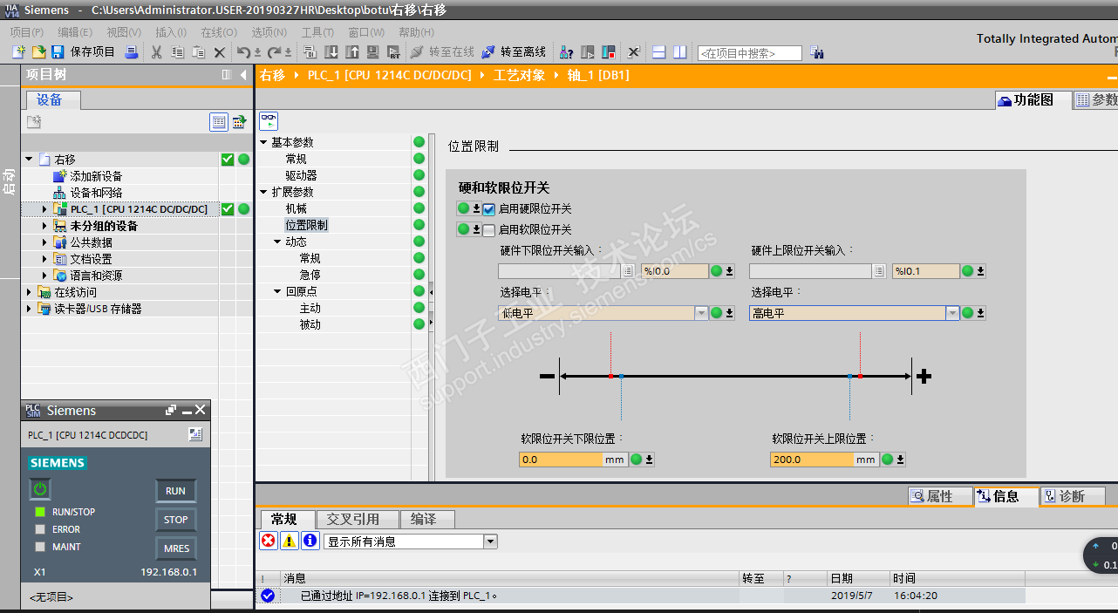Click the project tree table view icon

(219, 122)
